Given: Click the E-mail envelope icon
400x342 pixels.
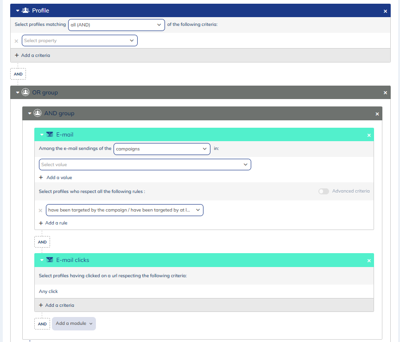Looking at the screenshot, I should 50,135.
